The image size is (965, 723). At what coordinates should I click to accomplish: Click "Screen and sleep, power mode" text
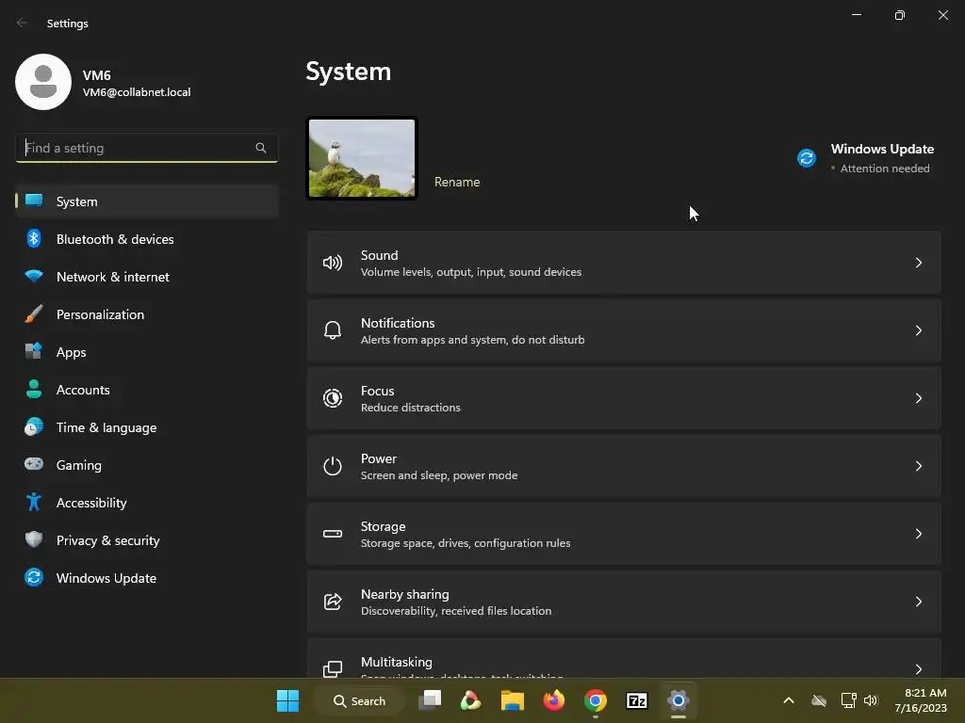pyautogui.click(x=439, y=475)
